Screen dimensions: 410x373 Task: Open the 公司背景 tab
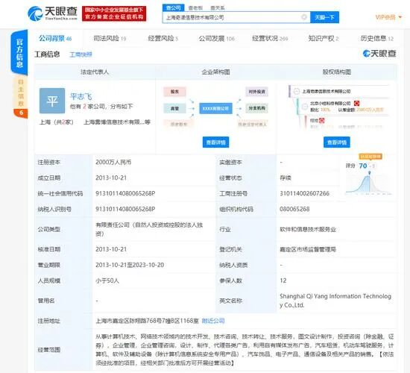[55, 39]
